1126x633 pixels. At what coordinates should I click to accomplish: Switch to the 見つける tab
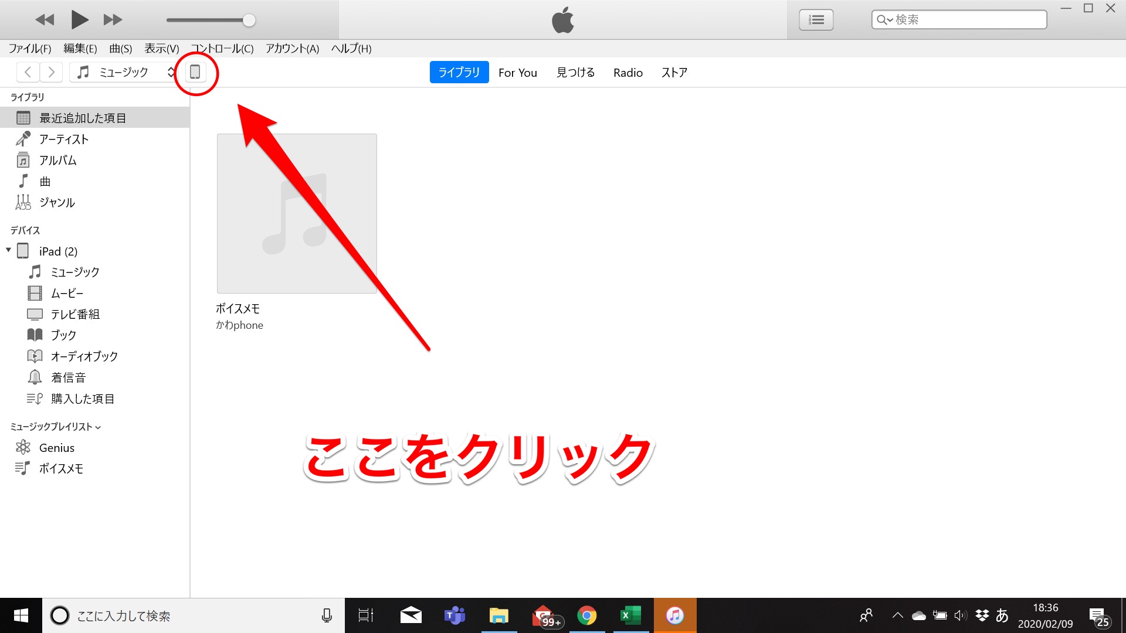pos(575,73)
